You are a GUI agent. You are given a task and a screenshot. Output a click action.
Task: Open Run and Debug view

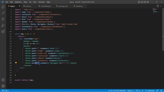[3, 25]
